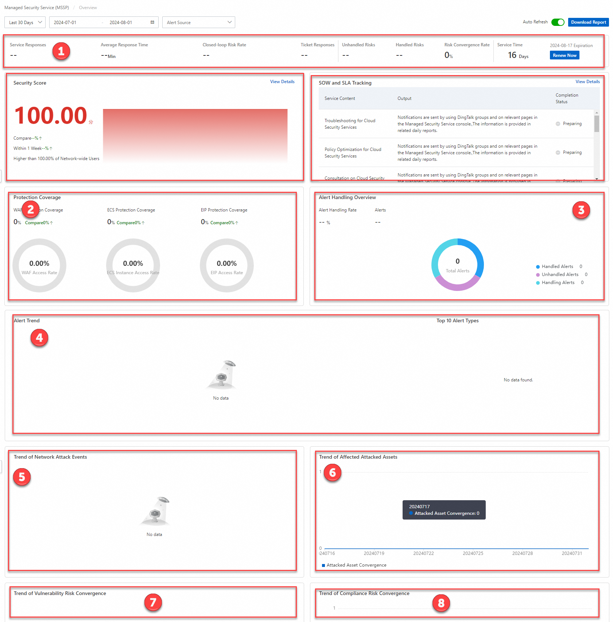Click the Download Report button

pos(589,22)
